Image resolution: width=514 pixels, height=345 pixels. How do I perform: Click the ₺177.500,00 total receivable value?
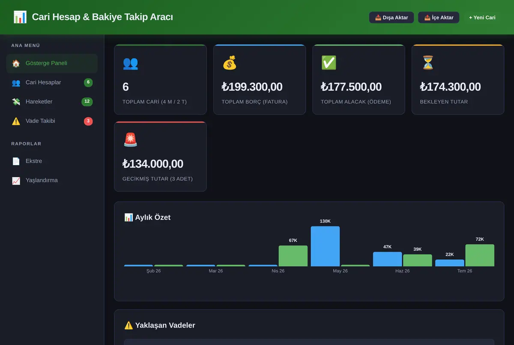[x=351, y=87]
